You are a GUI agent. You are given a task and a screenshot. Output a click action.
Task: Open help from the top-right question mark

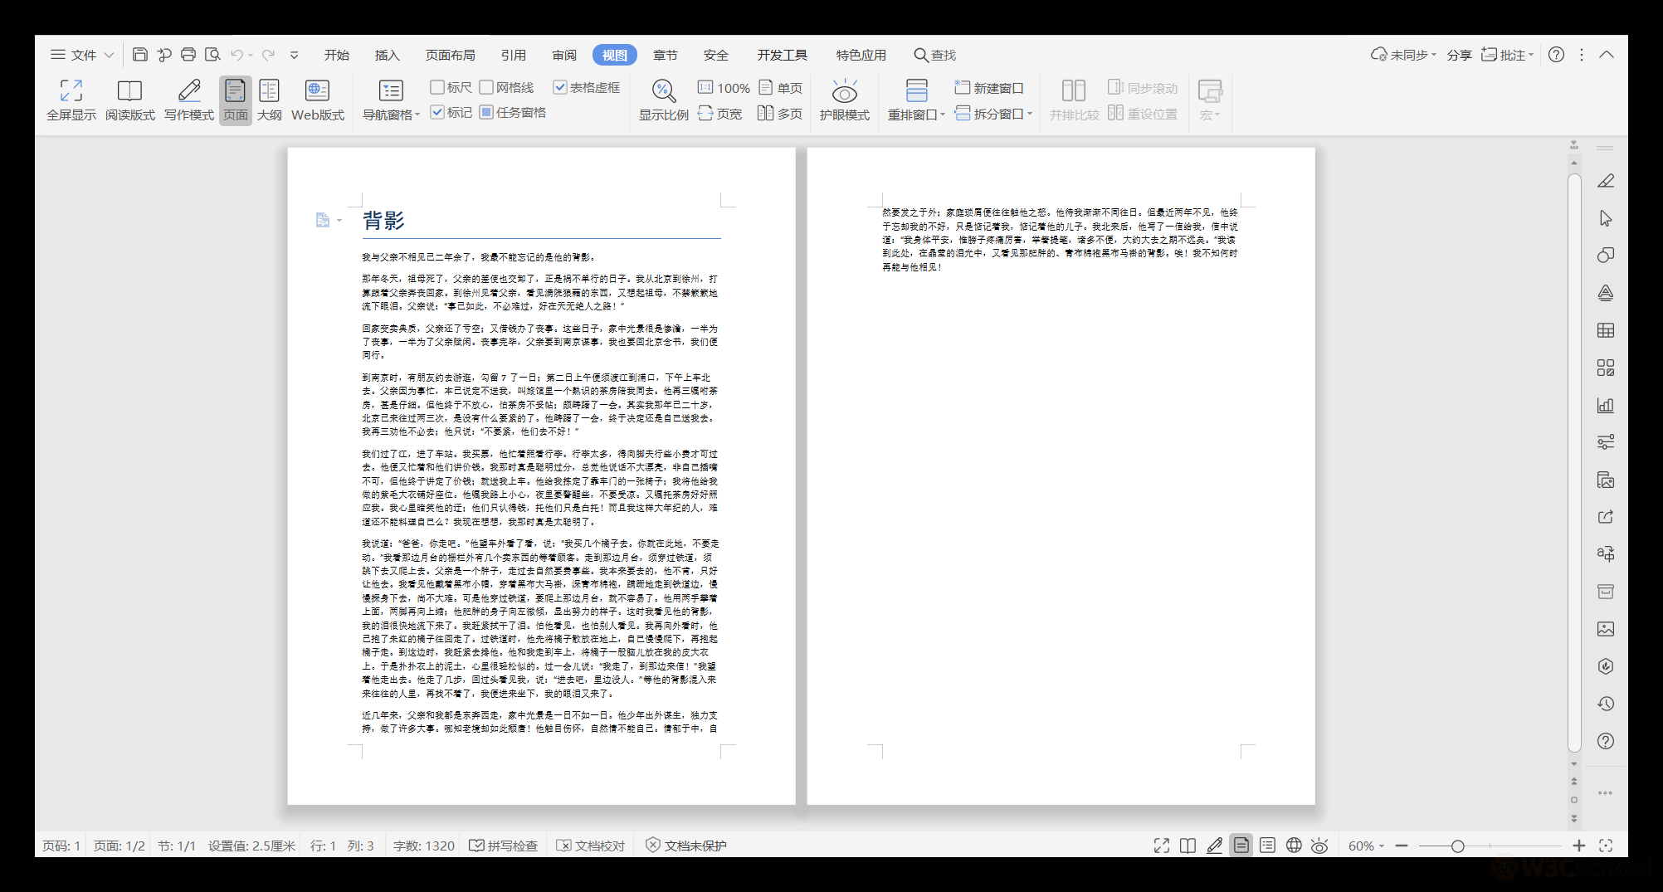[1557, 55]
